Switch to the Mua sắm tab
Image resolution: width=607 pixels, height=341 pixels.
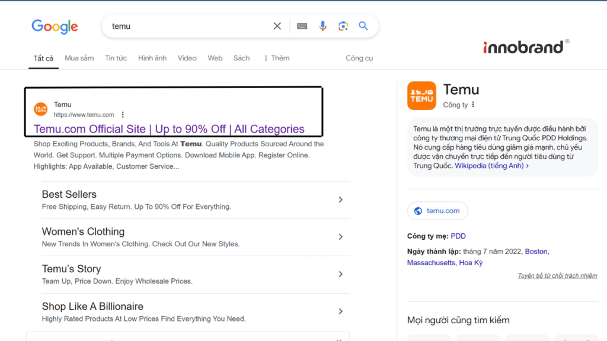(79, 58)
